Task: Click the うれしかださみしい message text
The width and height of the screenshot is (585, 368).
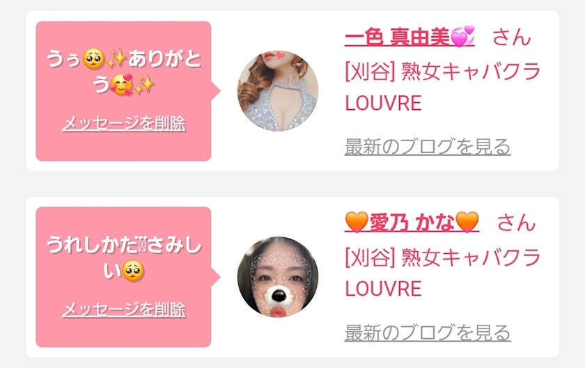Action: point(124,258)
